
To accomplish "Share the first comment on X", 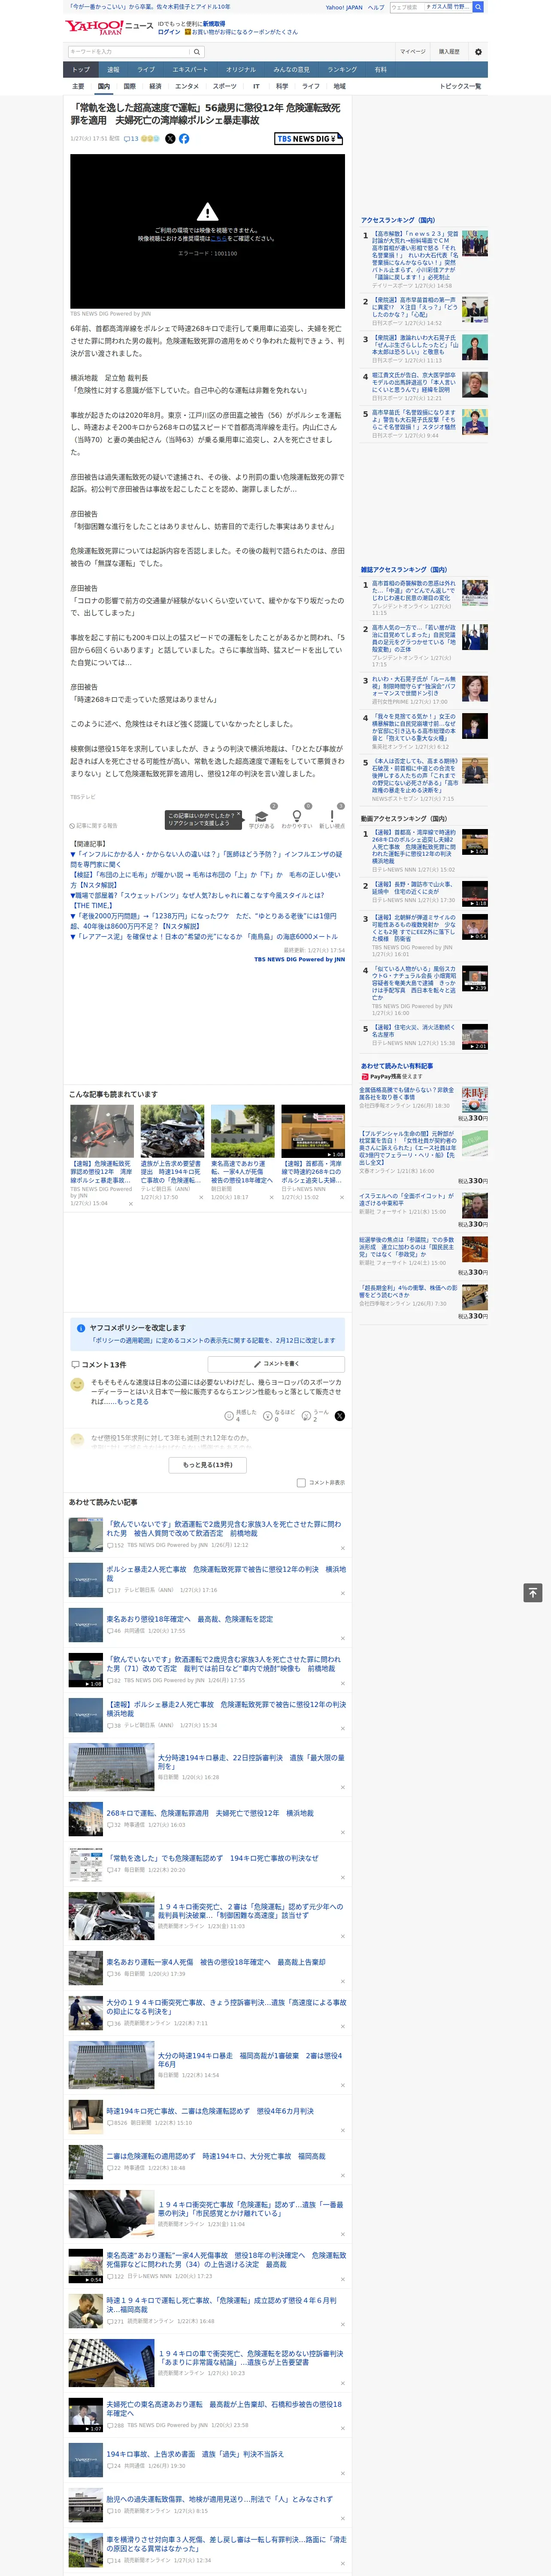I will pos(340,1415).
